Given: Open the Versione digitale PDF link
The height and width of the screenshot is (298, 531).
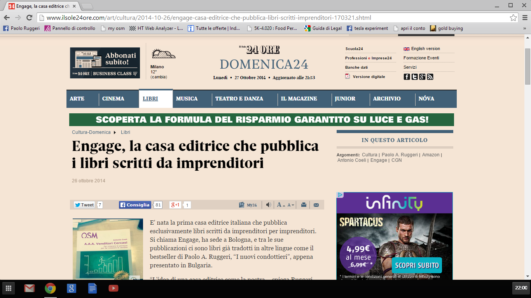Looking at the screenshot, I should coord(365,76).
